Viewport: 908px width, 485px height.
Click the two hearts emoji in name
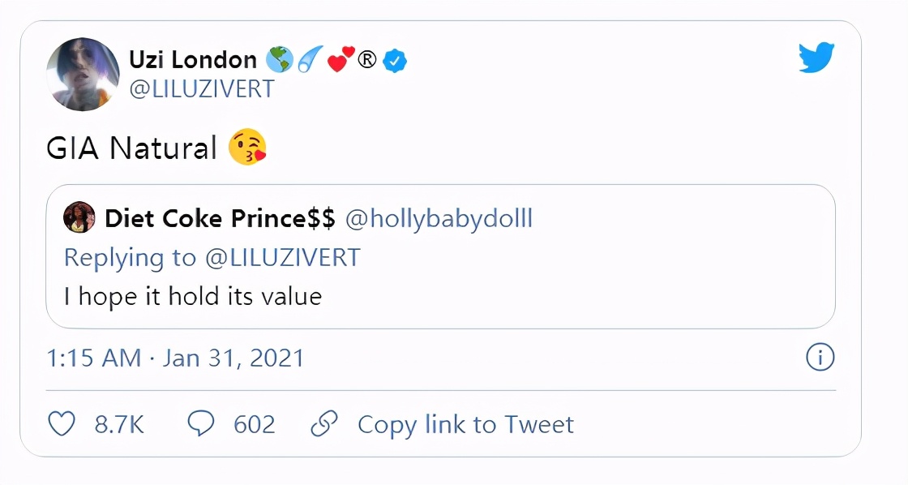pyautogui.click(x=341, y=60)
